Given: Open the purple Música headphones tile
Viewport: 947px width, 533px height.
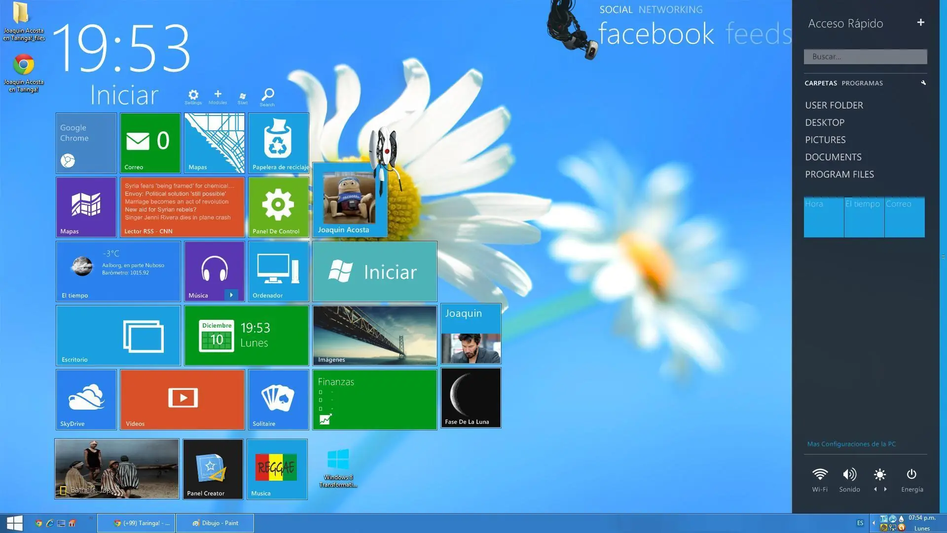Looking at the screenshot, I should point(215,271).
